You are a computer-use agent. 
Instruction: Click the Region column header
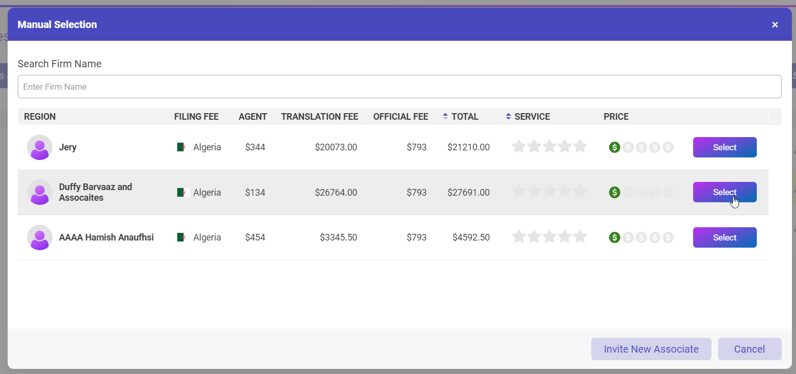pos(40,117)
